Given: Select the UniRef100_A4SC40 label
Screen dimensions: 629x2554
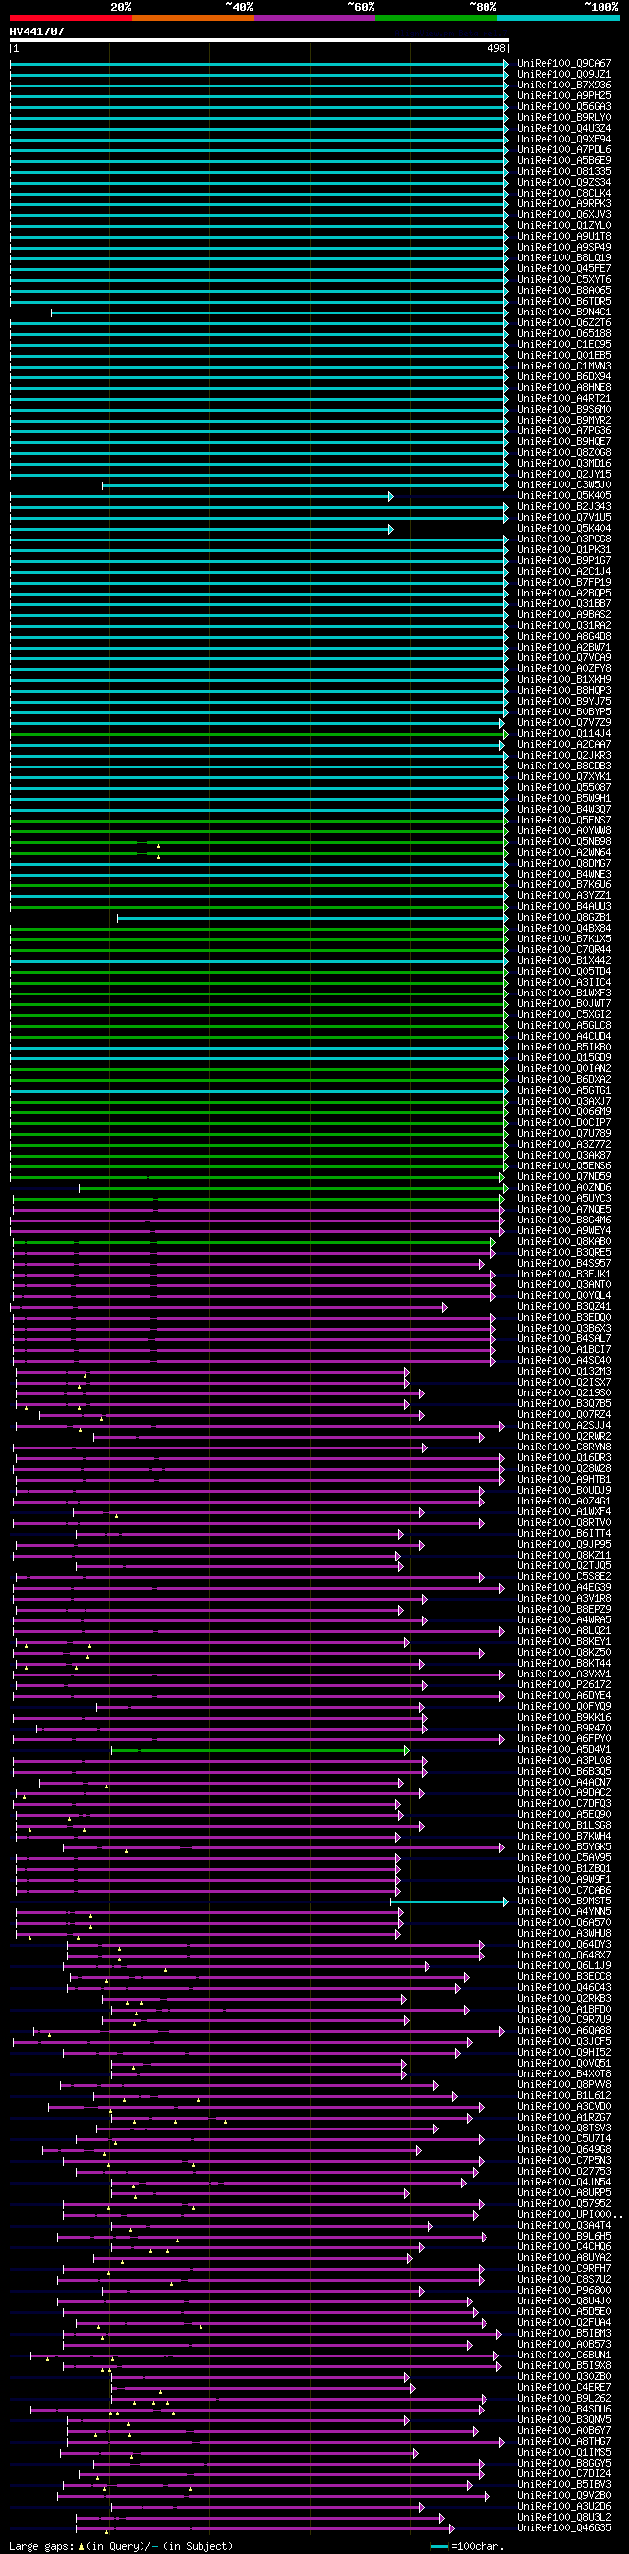Looking at the screenshot, I should [564, 1361].
